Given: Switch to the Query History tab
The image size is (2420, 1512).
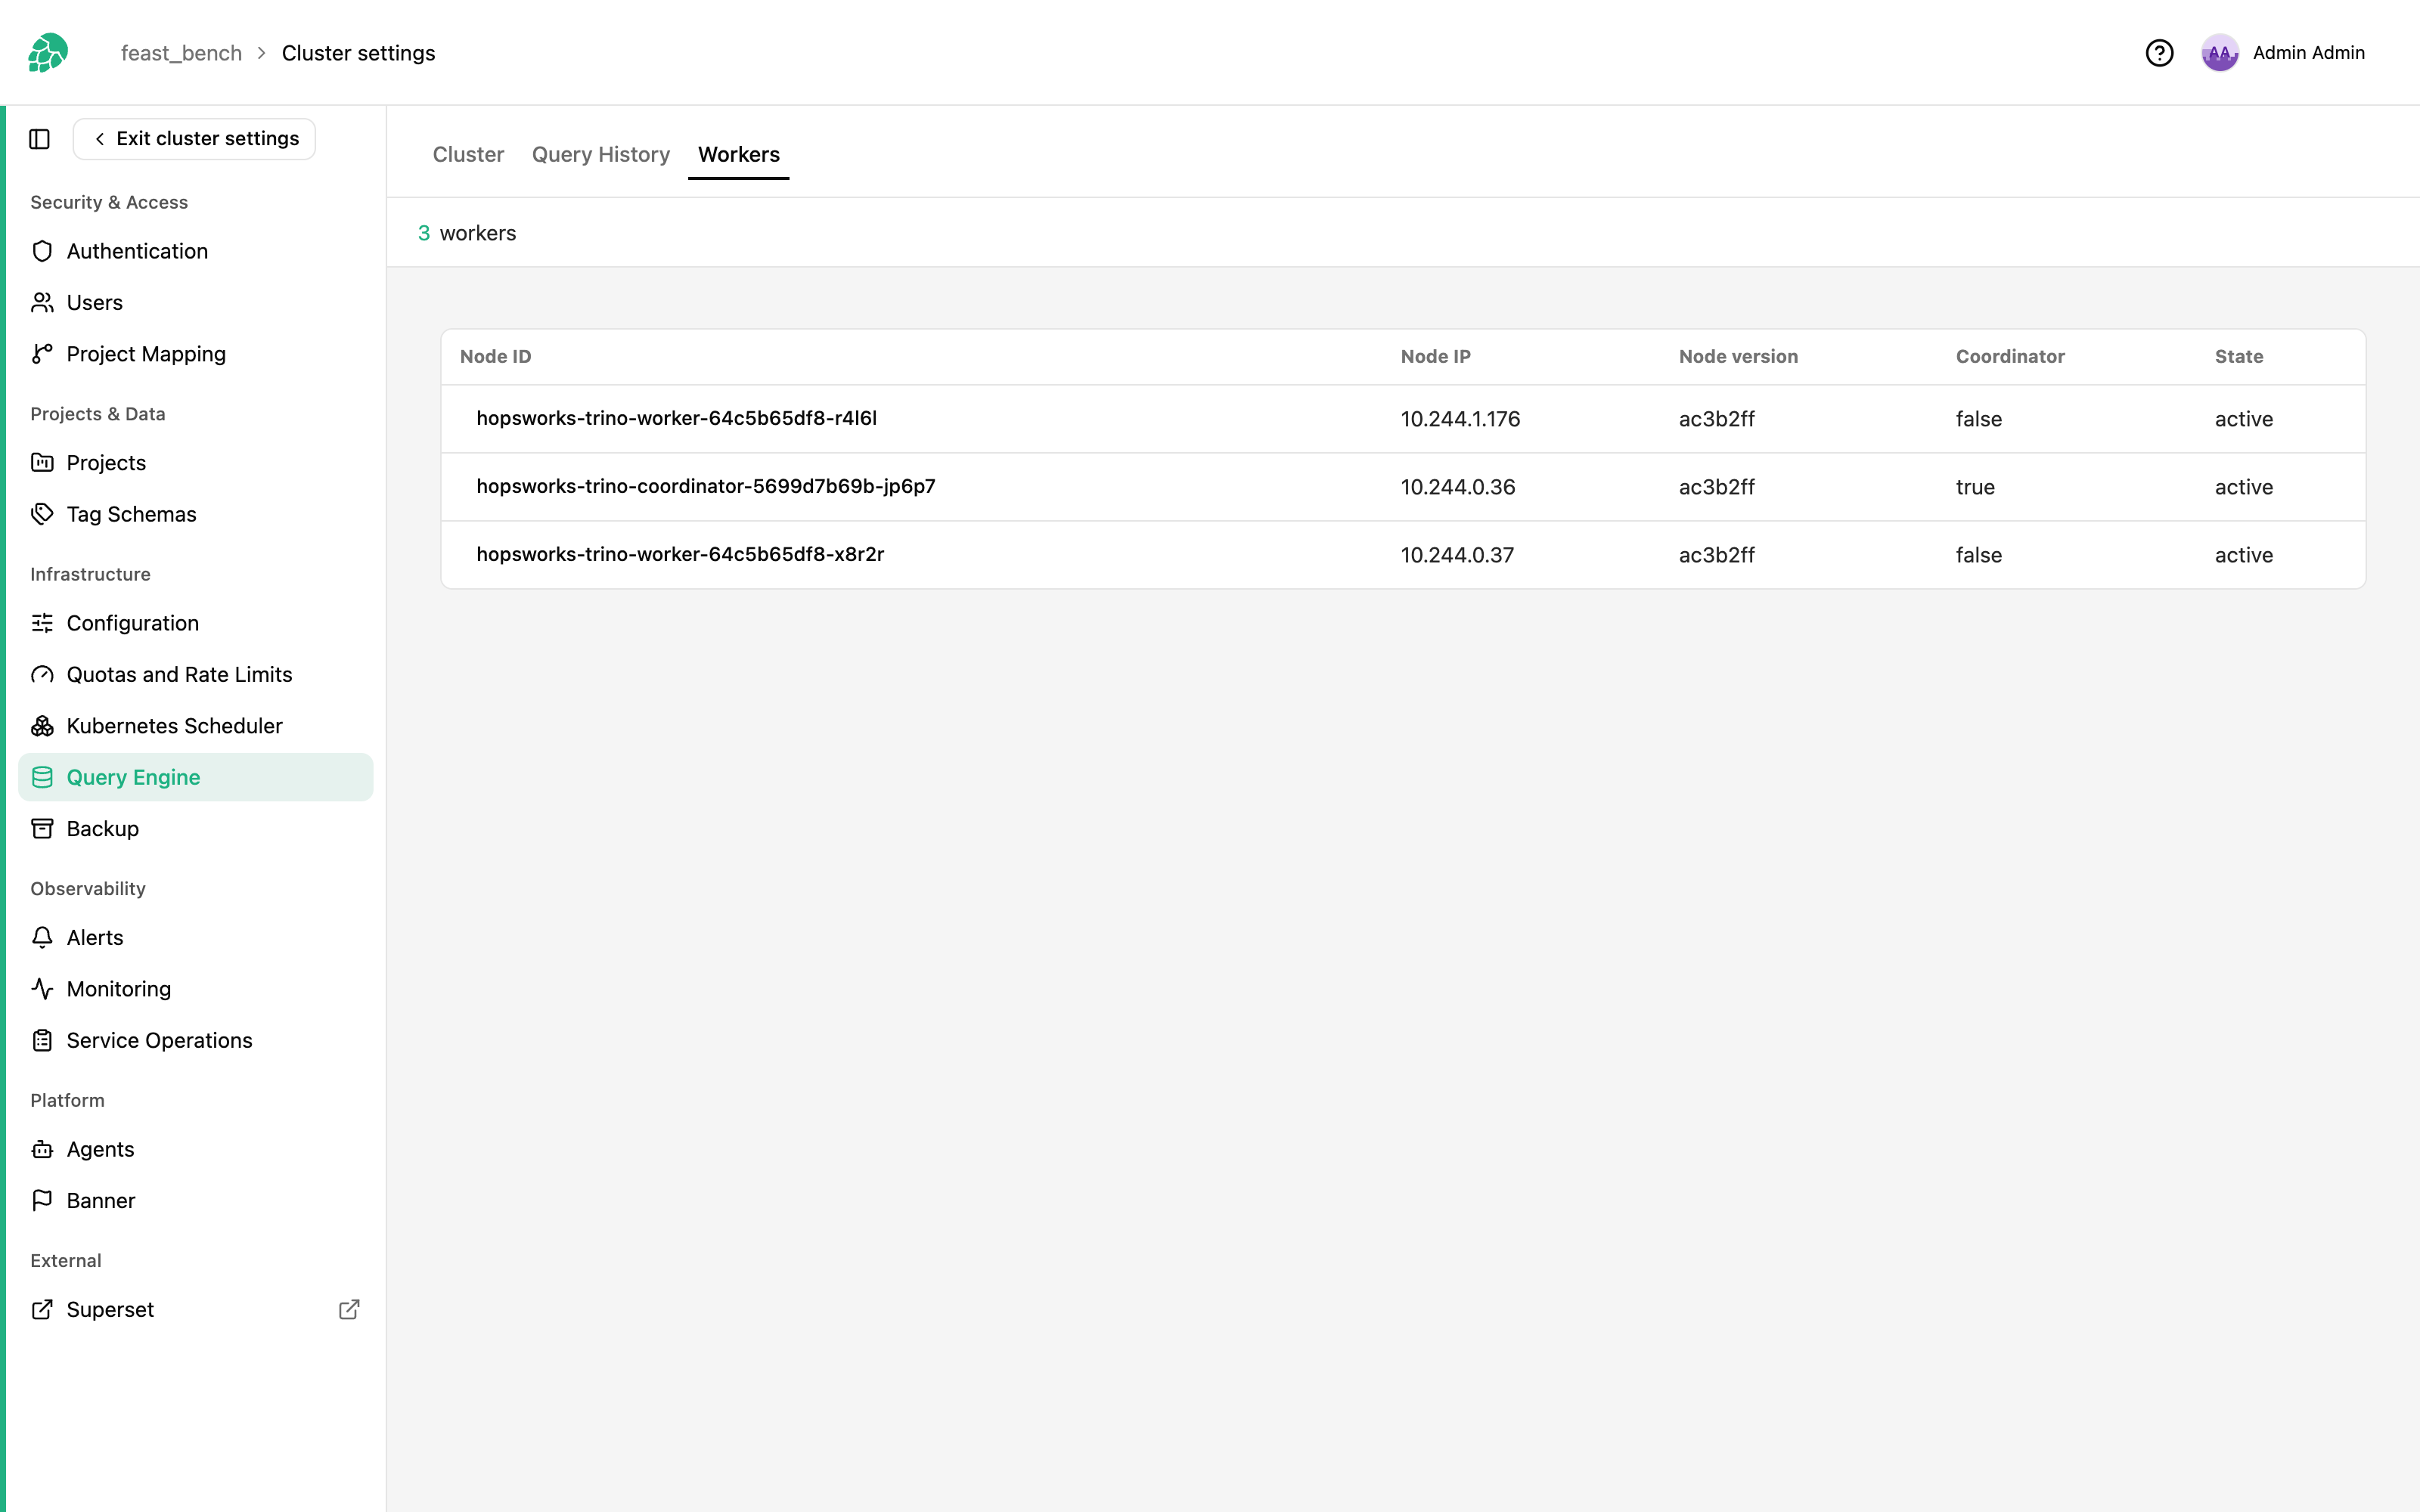Looking at the screenshot, I should tap(601, 154).
